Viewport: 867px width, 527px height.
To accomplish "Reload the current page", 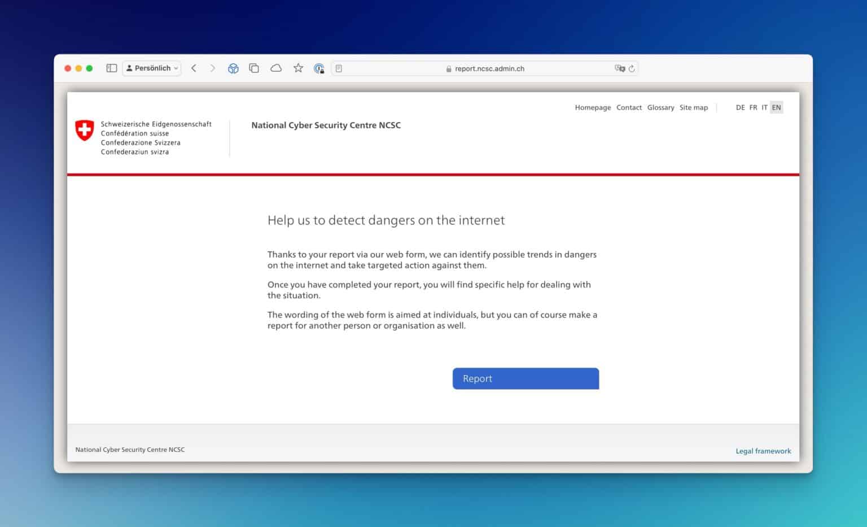I will tap(632, 68).
